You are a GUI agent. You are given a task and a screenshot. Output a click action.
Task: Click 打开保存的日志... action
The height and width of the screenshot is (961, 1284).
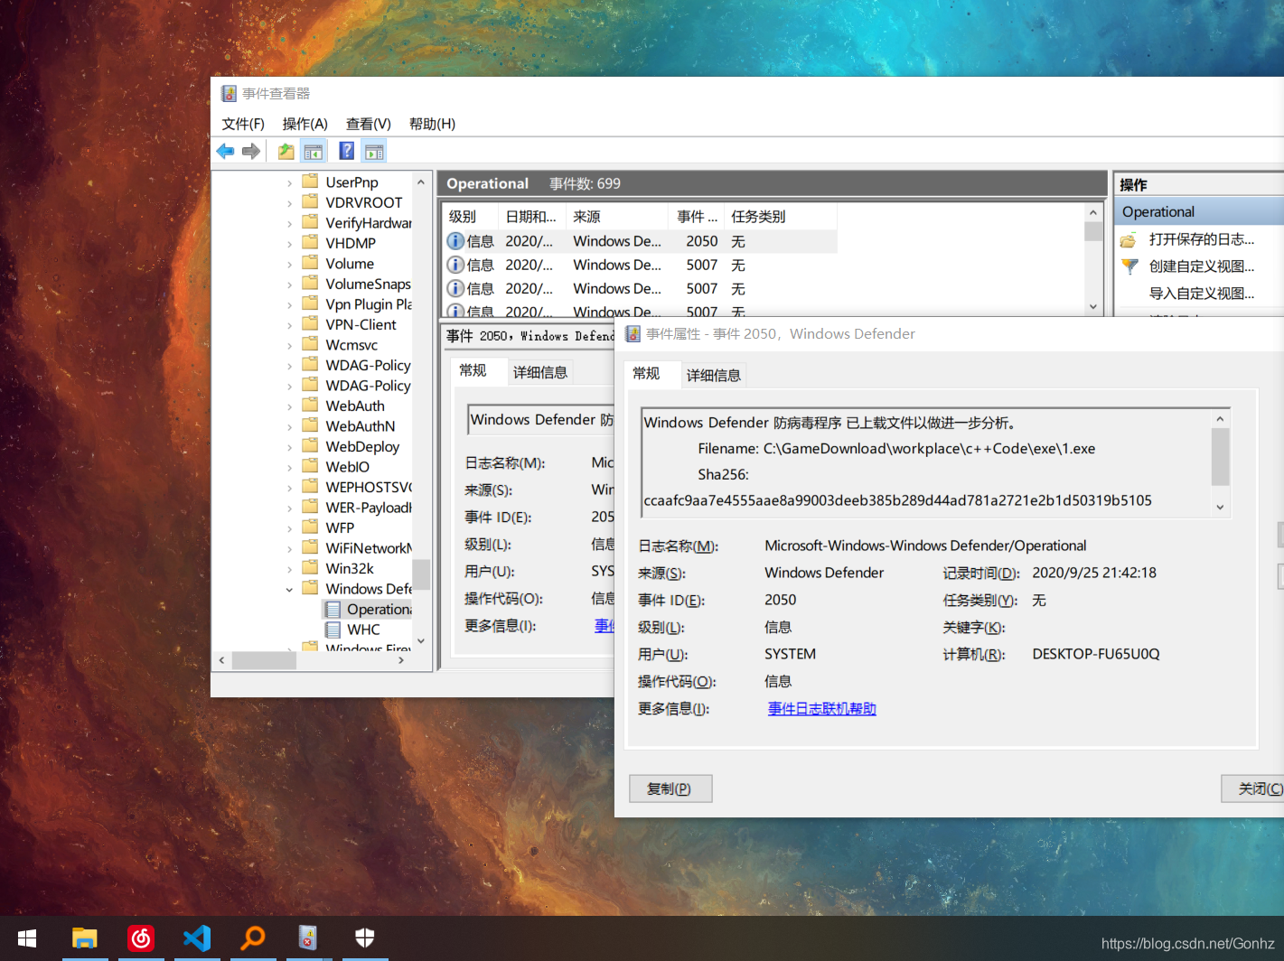pyautogui.click(x=1202, y=239)
